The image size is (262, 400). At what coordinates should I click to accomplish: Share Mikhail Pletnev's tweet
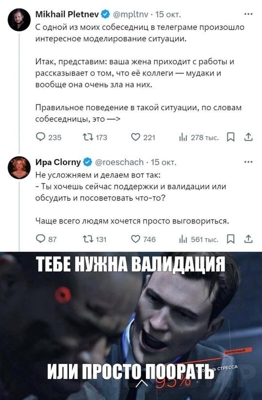click(248, 137)
